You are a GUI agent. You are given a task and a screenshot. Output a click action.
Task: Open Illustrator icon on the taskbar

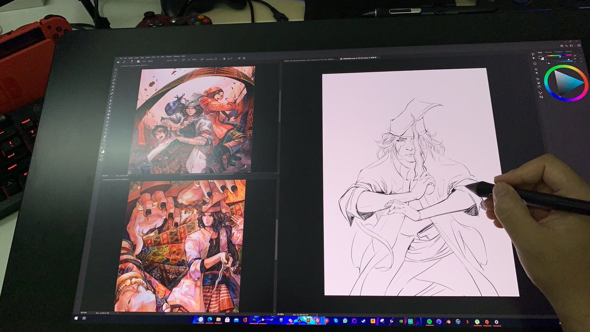coord(308,321)
